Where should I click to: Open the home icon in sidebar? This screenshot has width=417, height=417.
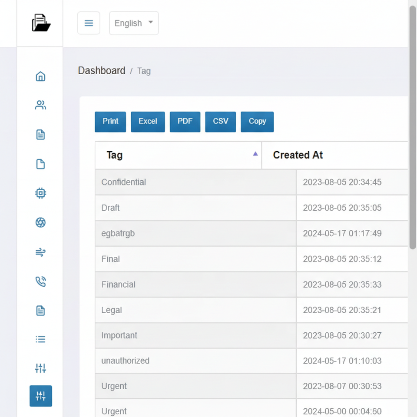40,76
